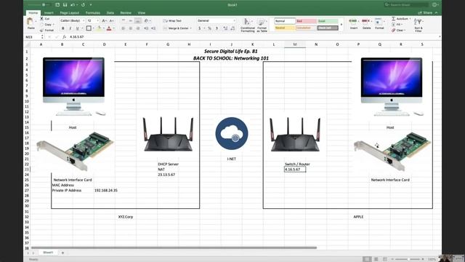This screenshot has height=262, width=465.
Task: Switch to the Formulas tab
Action: click(93, 13)
